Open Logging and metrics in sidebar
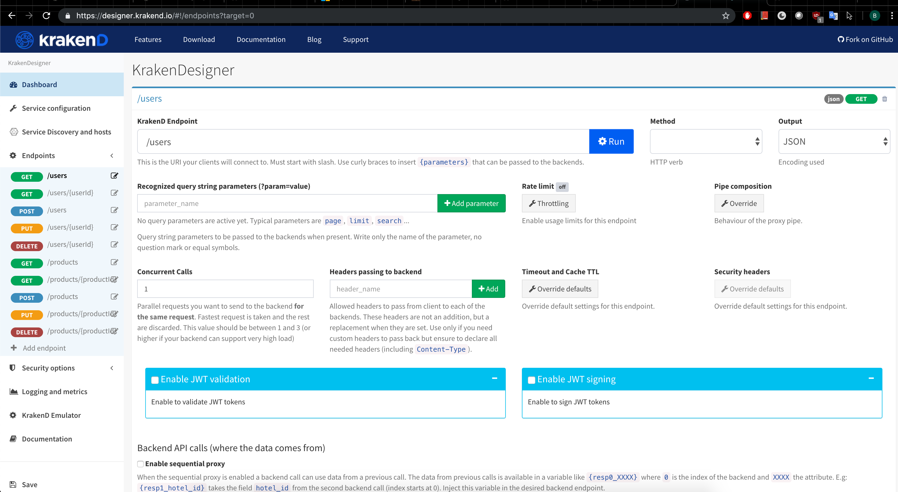 [x=62, y=392]
